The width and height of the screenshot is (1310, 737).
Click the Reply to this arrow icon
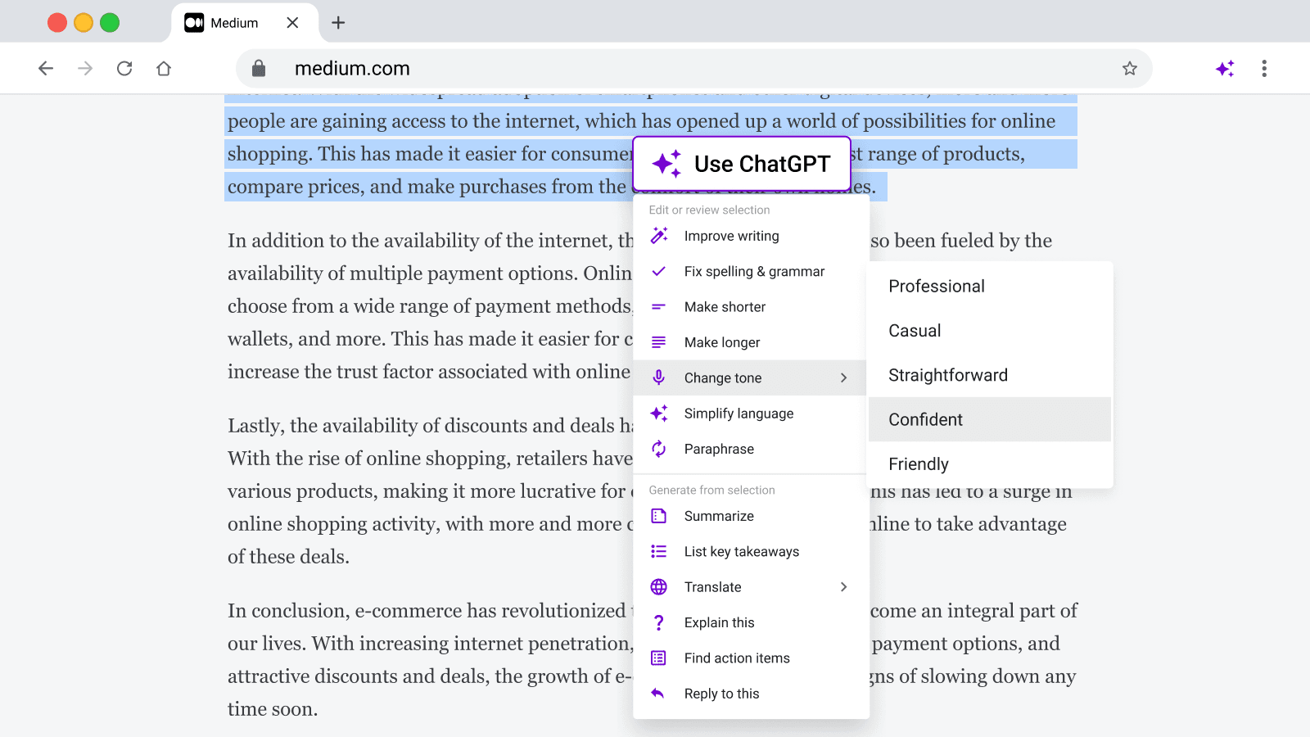click(x=657, y=694)
